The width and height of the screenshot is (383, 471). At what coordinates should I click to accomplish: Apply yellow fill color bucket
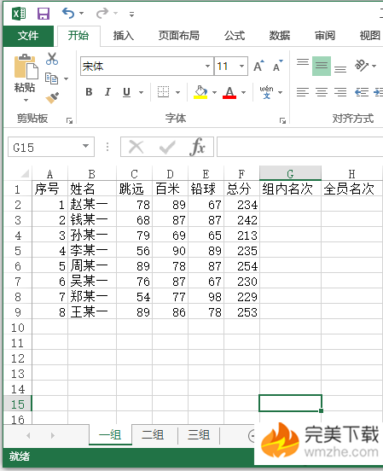pos(200,92)
